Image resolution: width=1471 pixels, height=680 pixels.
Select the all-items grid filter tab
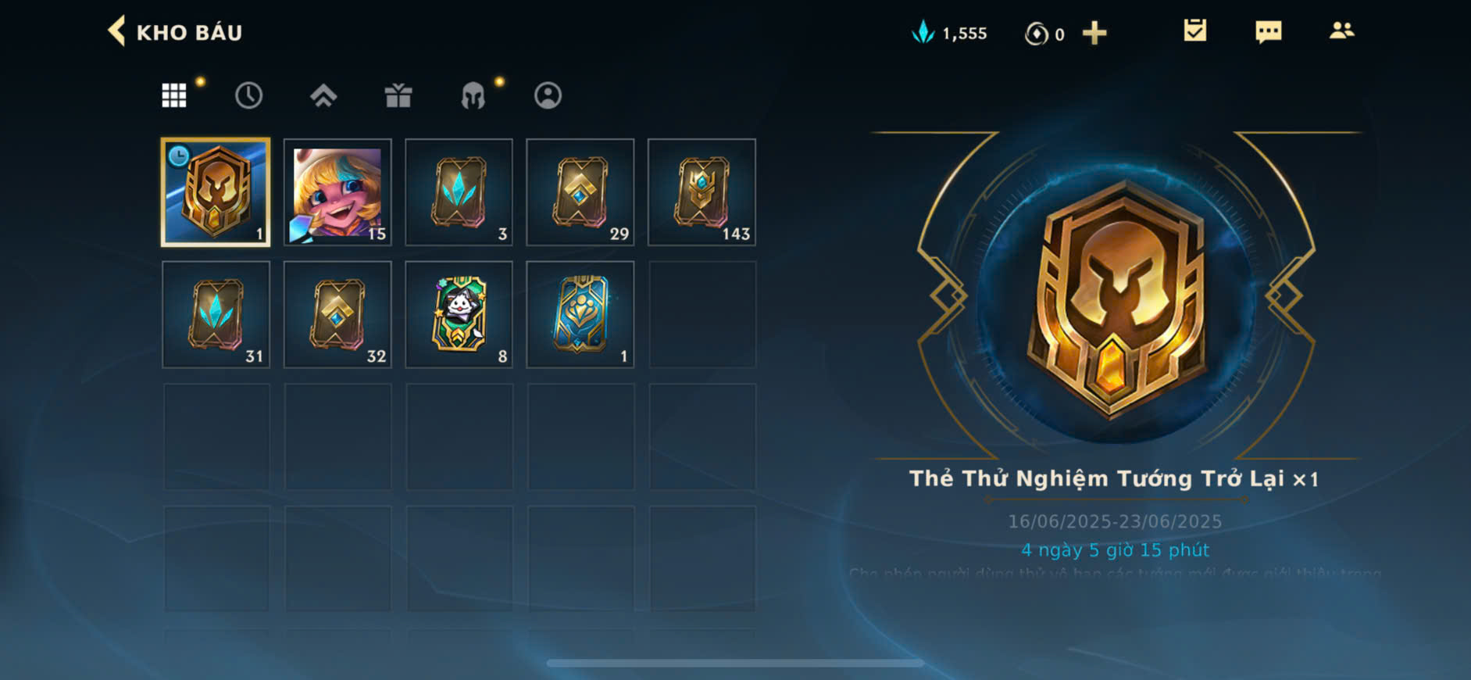pos(174,95)
